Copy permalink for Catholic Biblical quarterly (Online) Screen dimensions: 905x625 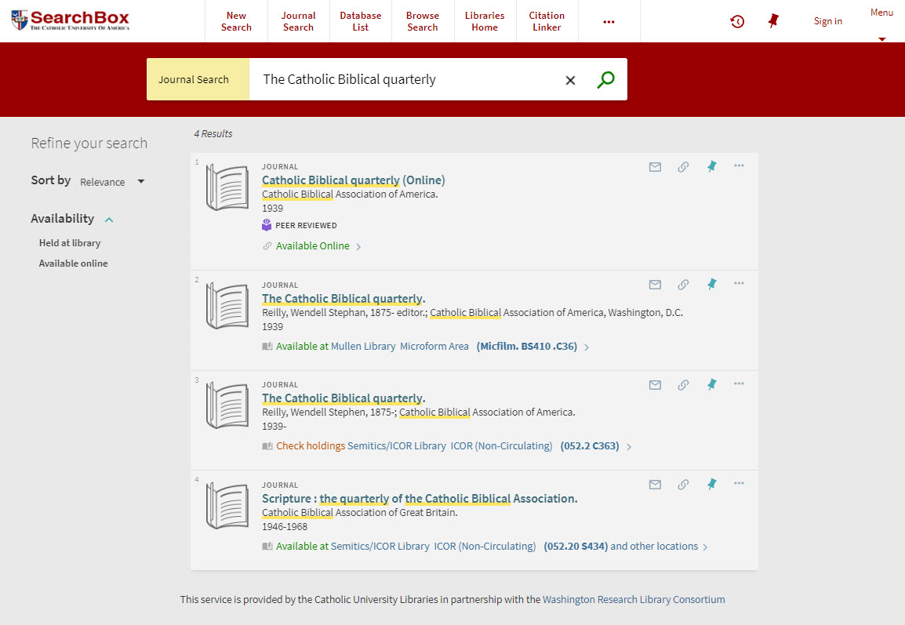coord(683,167)
